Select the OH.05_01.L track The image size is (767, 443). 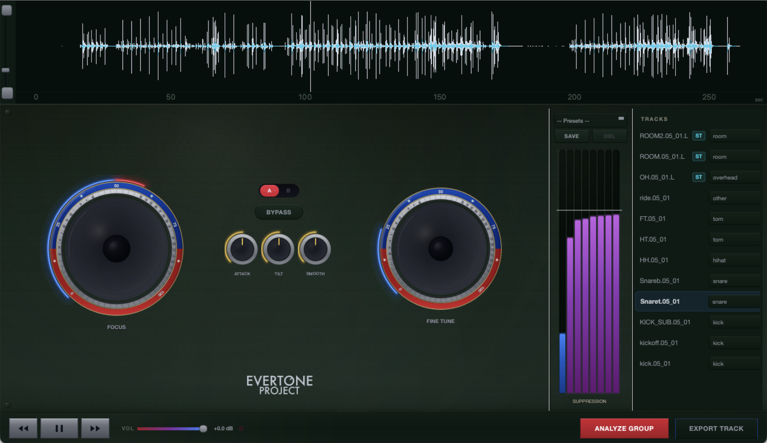(657, 177)
